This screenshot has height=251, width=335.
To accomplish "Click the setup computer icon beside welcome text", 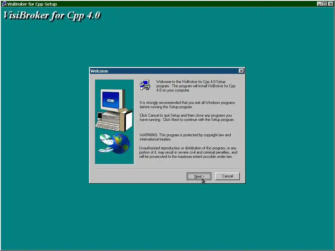I will coord(145,85).
